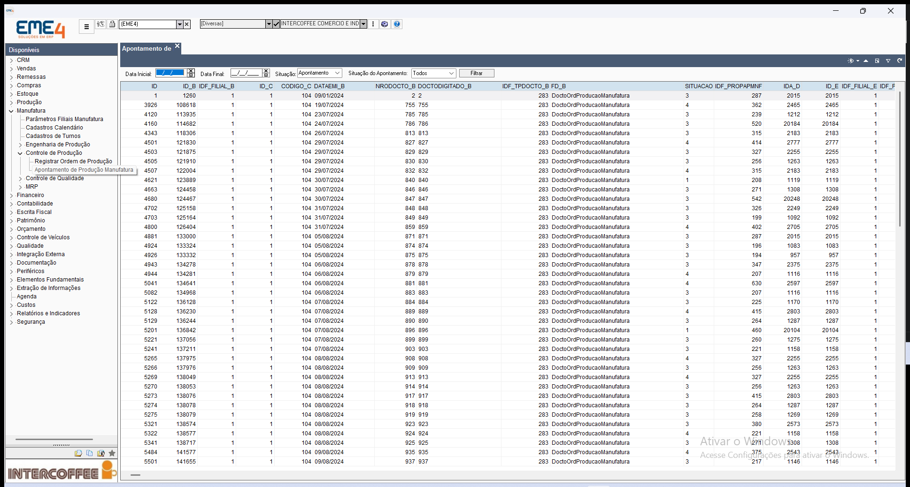This screenshot has height=487, width=910.
Task: Click the refresh arrow icon in panel header
Action: pos(900,61)
